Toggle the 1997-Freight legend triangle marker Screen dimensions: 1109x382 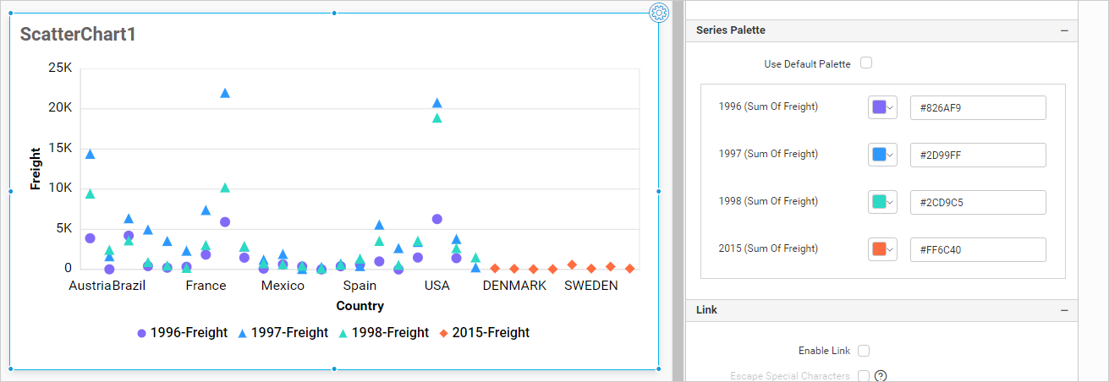[x=242, y=334]
